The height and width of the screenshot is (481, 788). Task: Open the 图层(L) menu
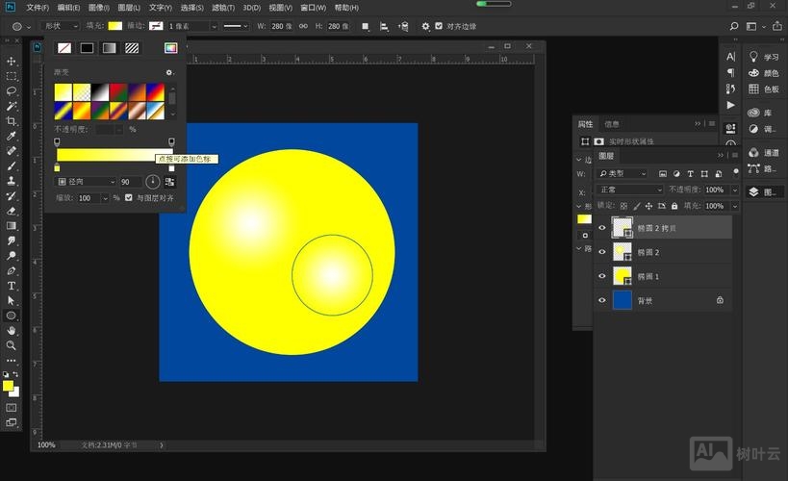coord(129,8)
